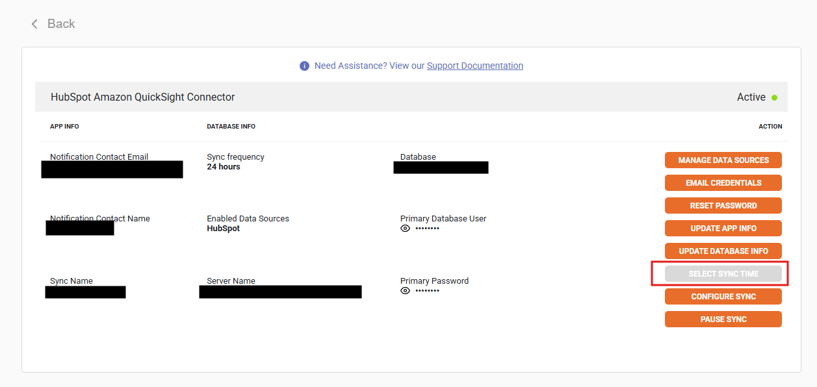Open the Configure Sync option
This screenshot has width=817, height=387.
pos(723,297)
